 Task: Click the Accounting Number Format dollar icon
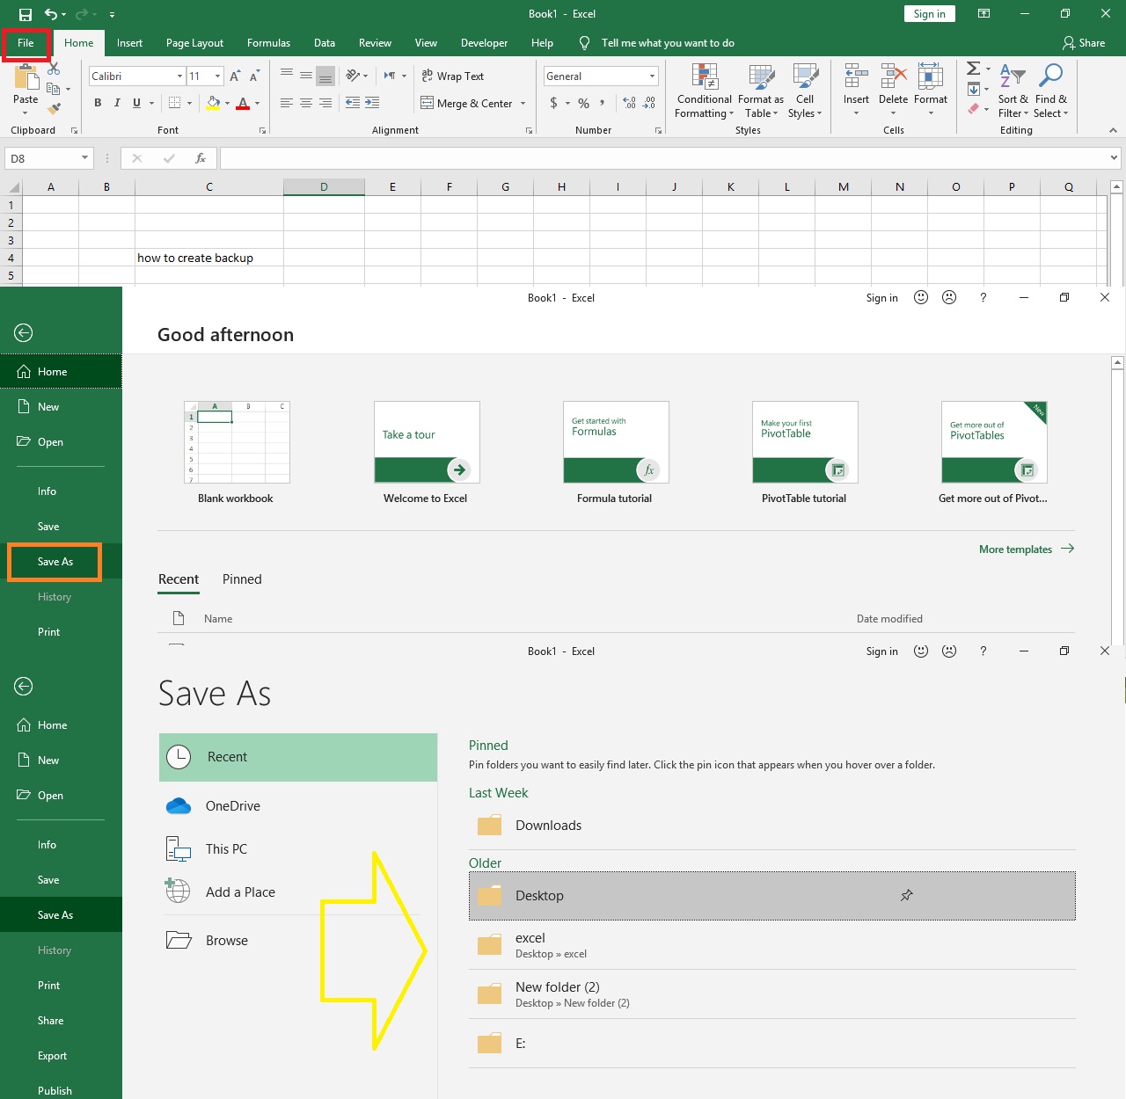pos(553,103)
